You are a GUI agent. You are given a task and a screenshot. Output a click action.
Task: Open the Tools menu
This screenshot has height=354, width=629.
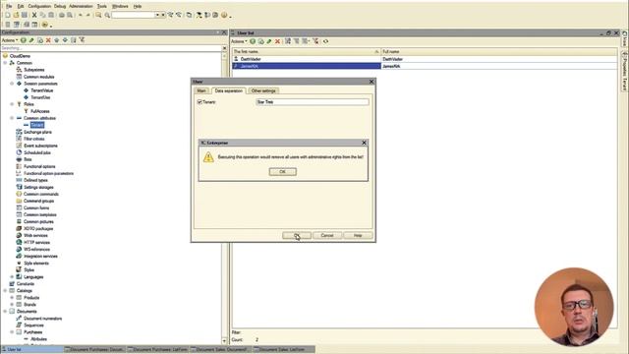pyautogui.click(x=102, y=6)
